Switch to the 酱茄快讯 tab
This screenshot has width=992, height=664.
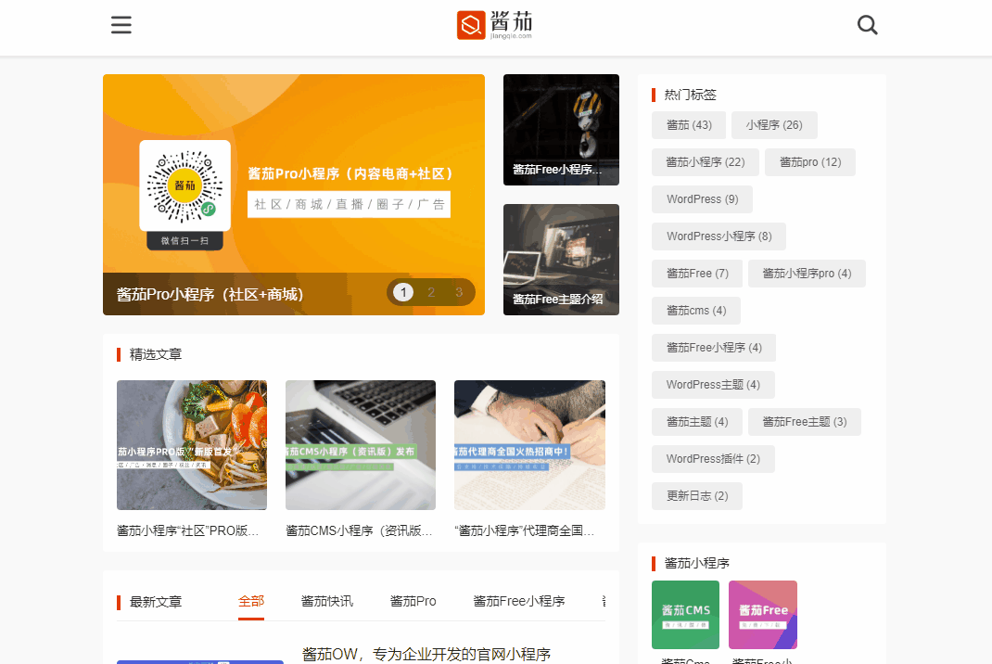click(327, 601)
